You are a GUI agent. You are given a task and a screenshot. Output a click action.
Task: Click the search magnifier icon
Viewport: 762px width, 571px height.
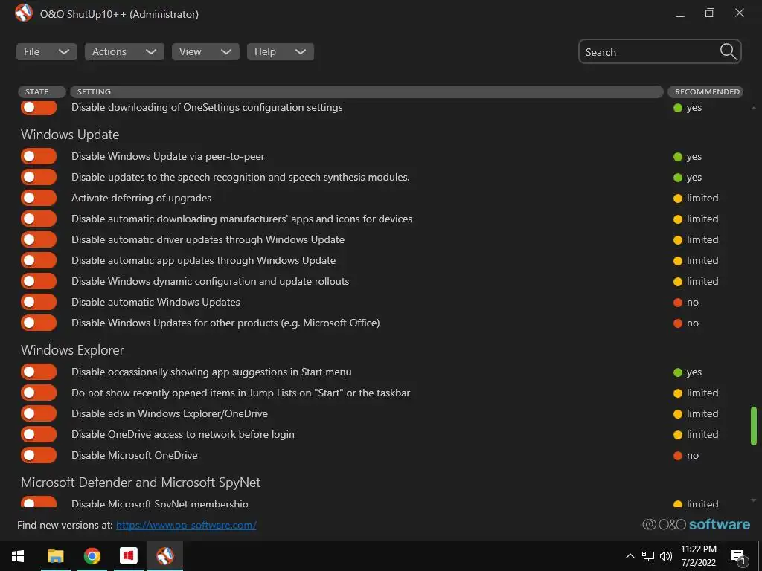(x=729, y=51)
